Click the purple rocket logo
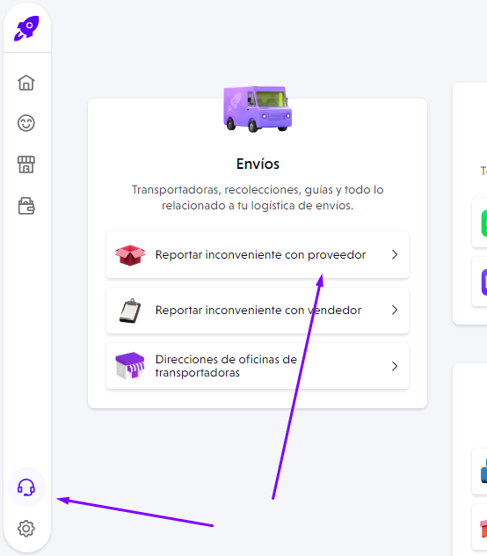 (x=26, y=28)
